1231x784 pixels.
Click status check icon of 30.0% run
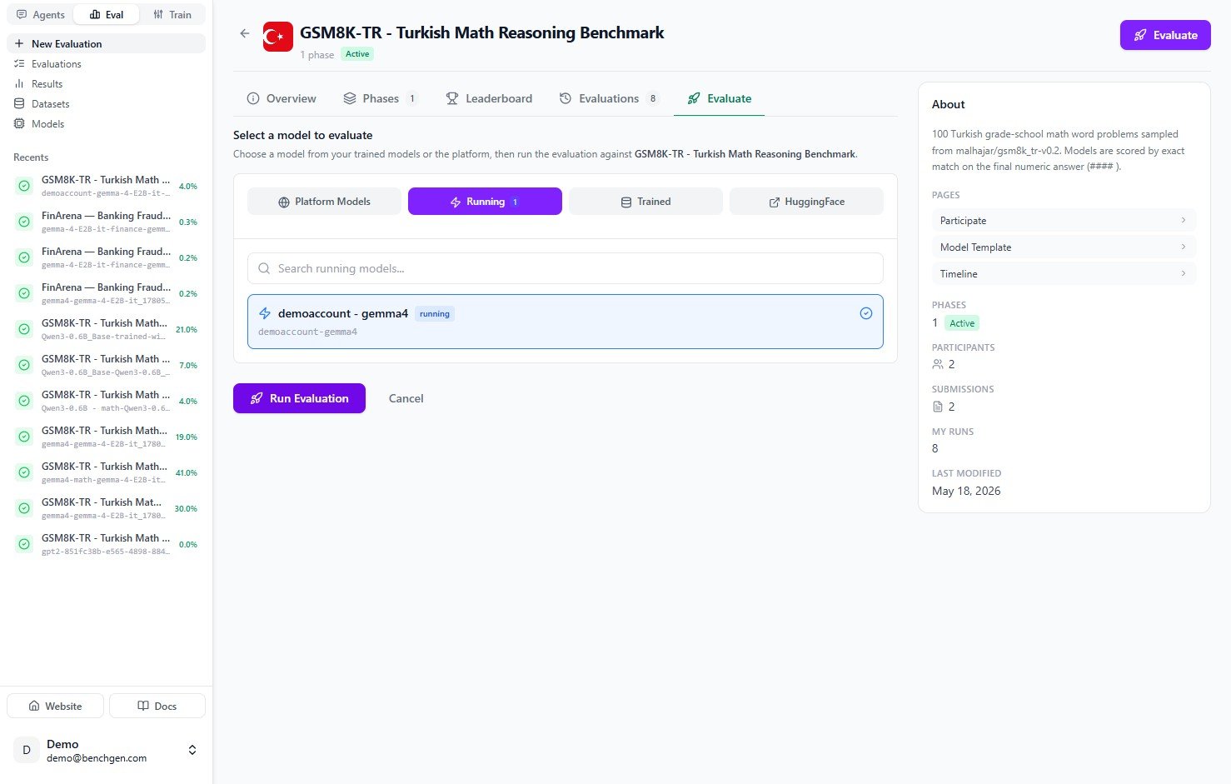(x=24, y=508)
